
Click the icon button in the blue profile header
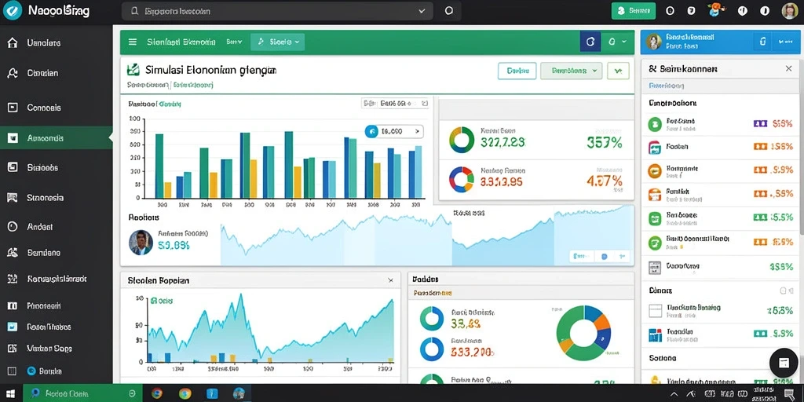click(x=762, y=42)
